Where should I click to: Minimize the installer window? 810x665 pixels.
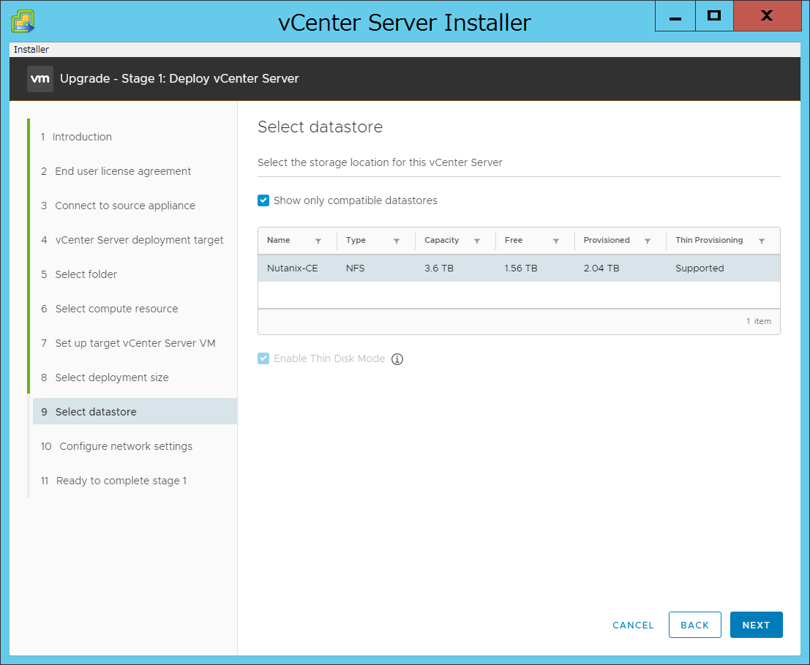[675, 16]
